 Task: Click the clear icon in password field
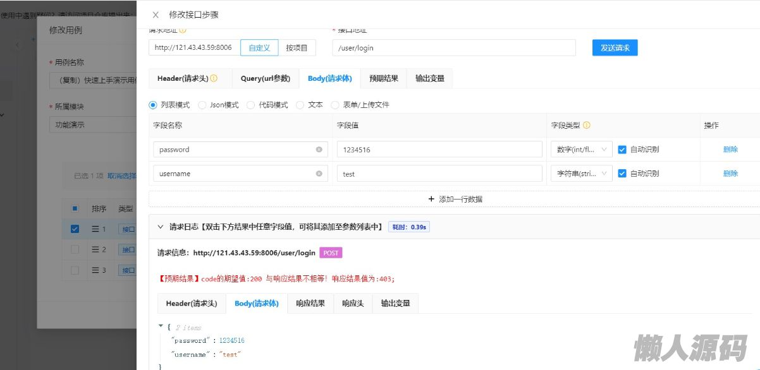[319, 150]
